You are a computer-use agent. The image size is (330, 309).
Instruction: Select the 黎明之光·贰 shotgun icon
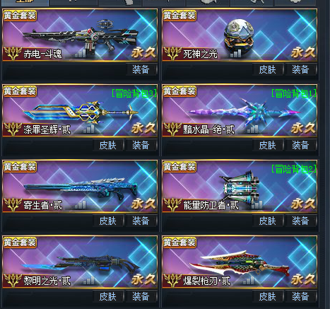[x=81, y=264]
